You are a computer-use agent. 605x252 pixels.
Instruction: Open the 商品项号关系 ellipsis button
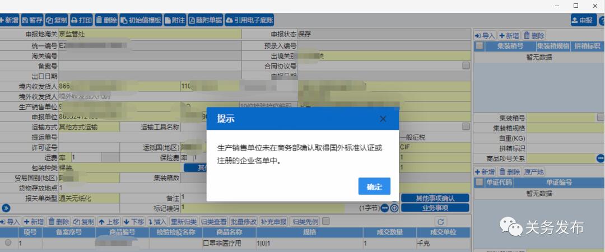click(601, 158)
